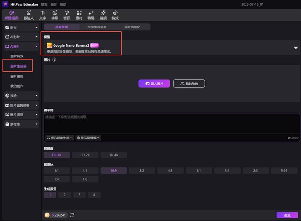Open the 提示詞產生器 dropdown

point(59,138)
